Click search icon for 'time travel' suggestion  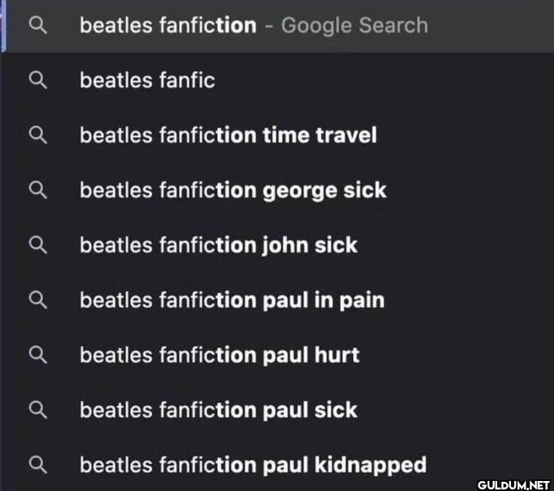pos(38,135)
